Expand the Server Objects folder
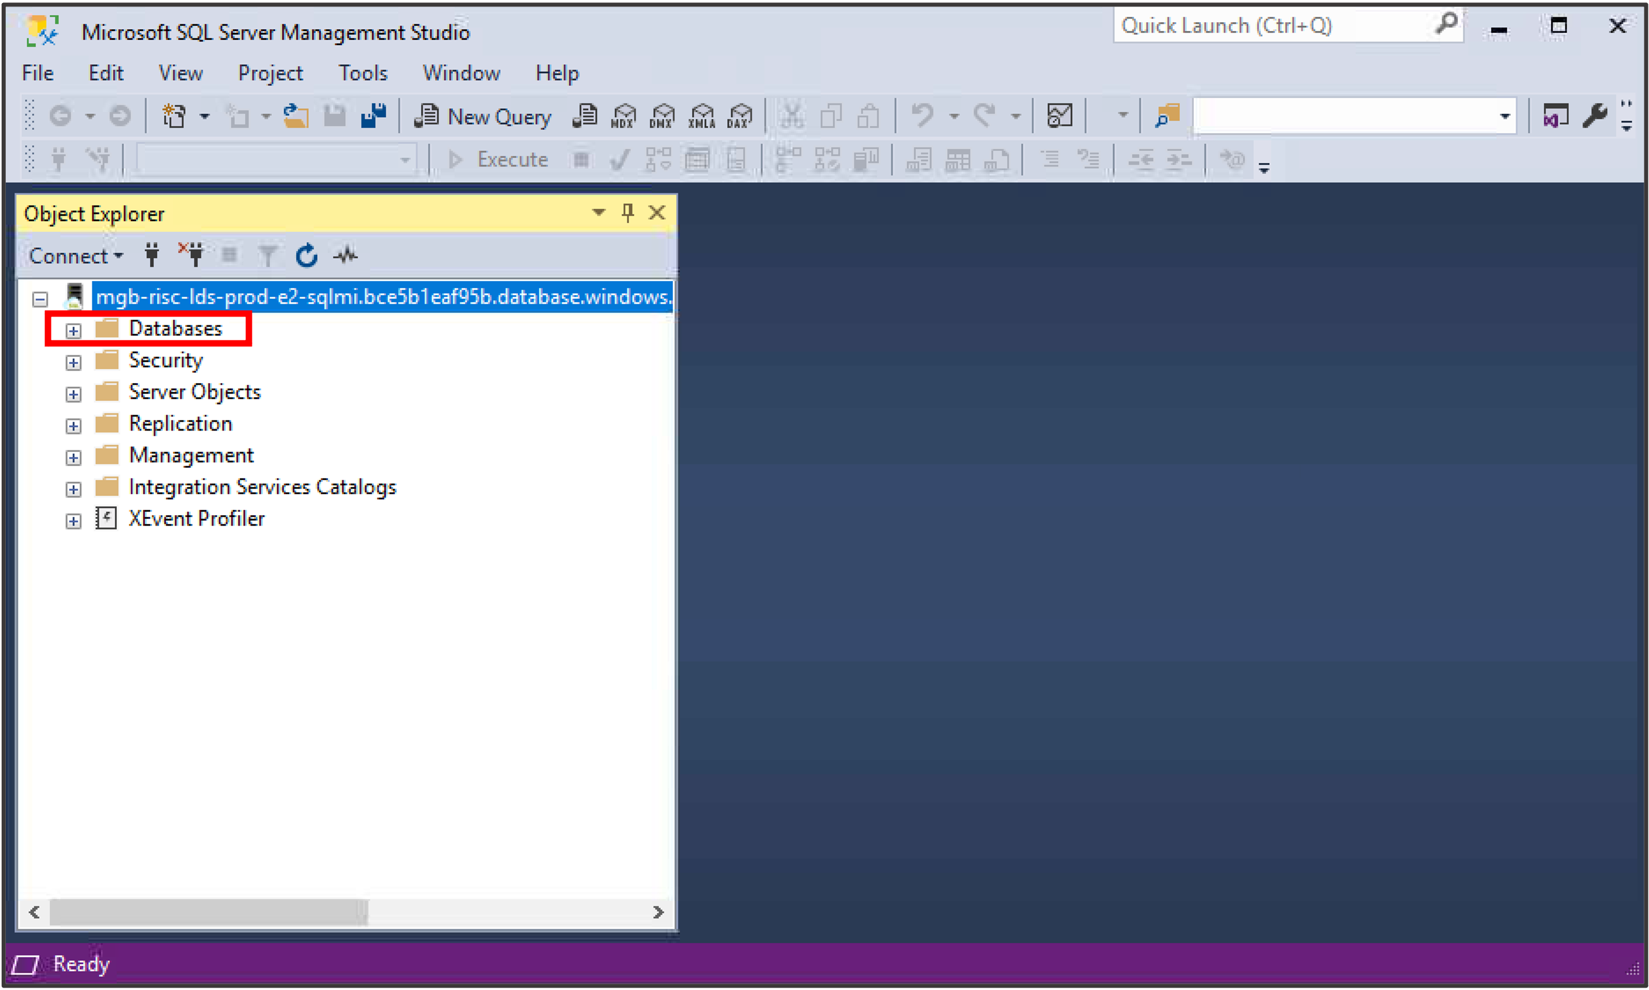Viewport: 1649px width, 990px height. pos(74,395)
